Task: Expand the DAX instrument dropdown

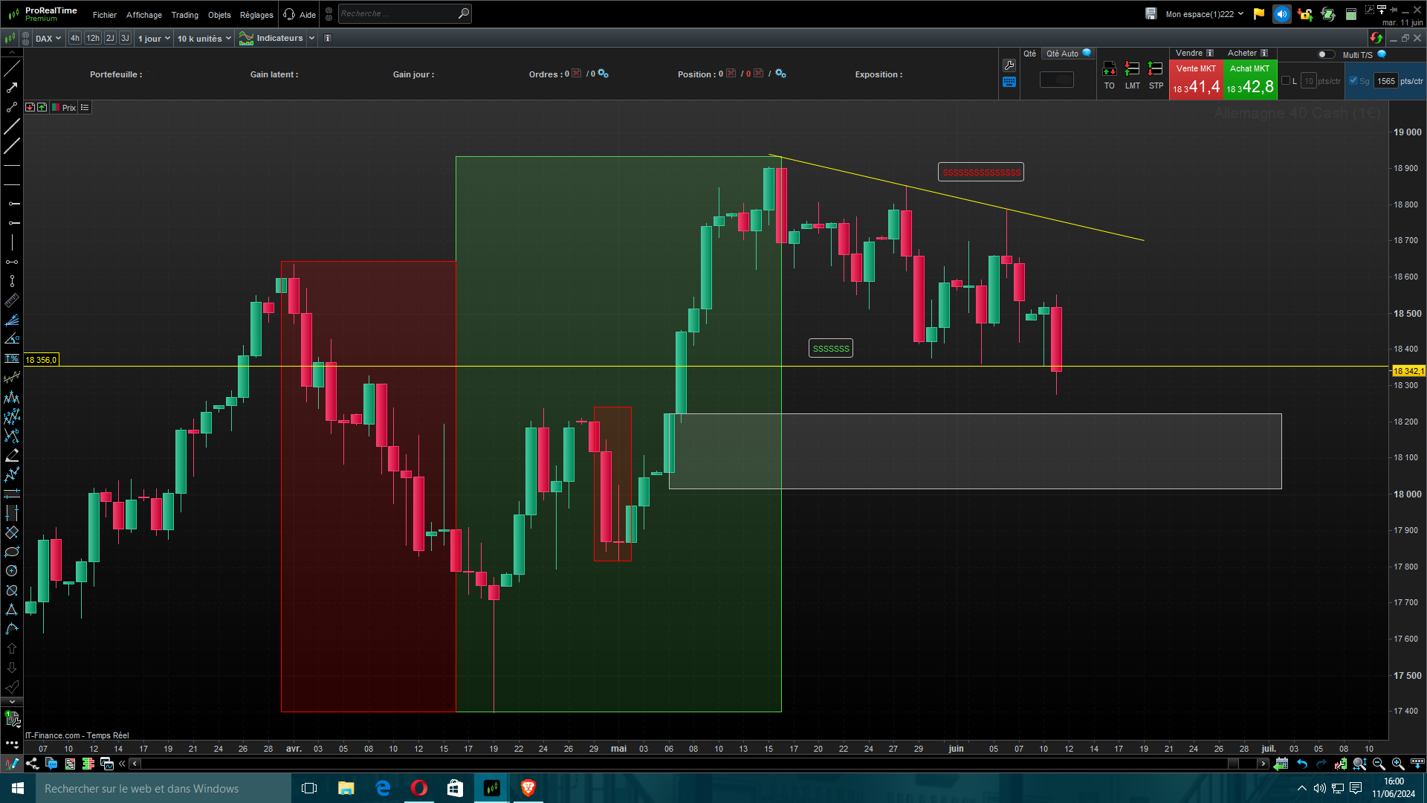Action: point(48,38)
